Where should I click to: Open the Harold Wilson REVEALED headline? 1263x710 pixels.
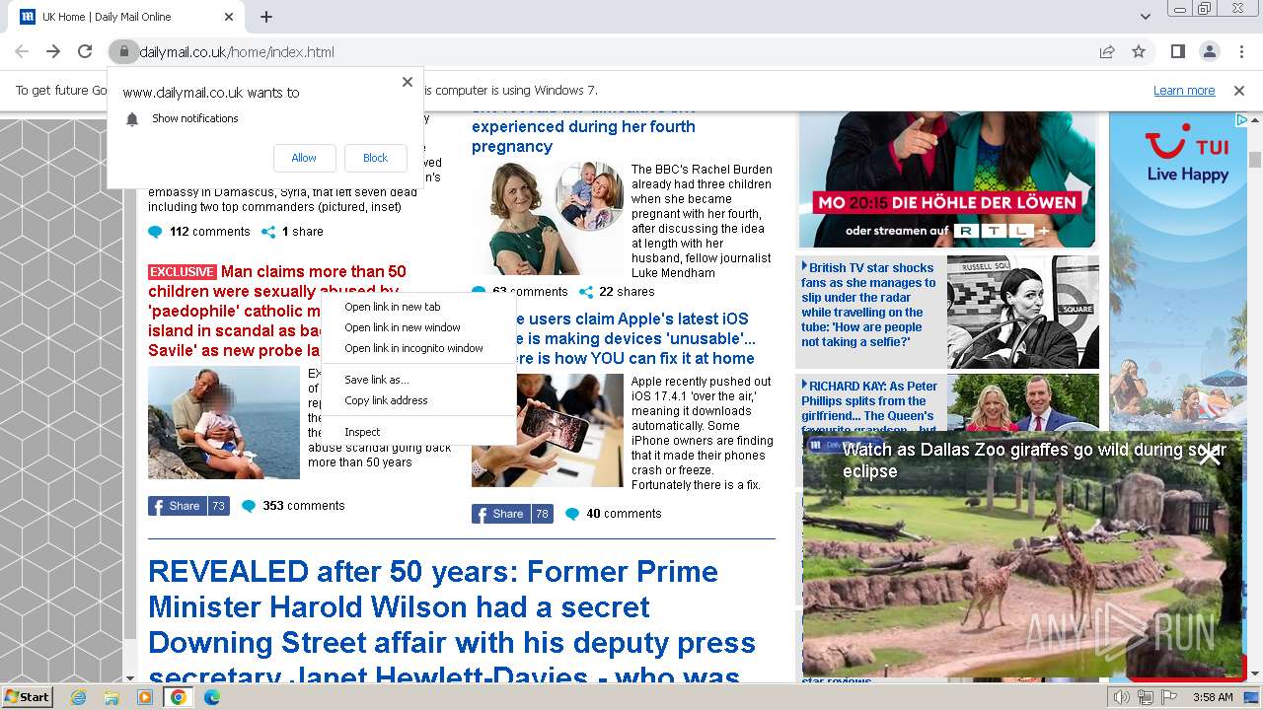pyautogui.click(x=452, y=624)
